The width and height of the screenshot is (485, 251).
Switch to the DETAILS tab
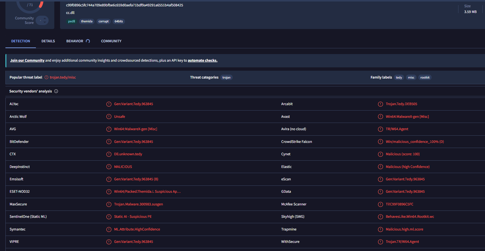(x=48, y=41)
